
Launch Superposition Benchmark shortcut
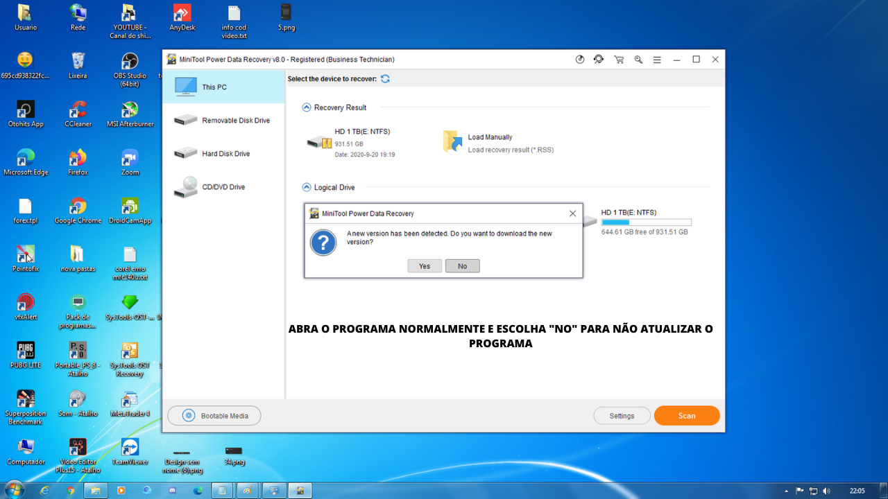click(x=26, y=407)
